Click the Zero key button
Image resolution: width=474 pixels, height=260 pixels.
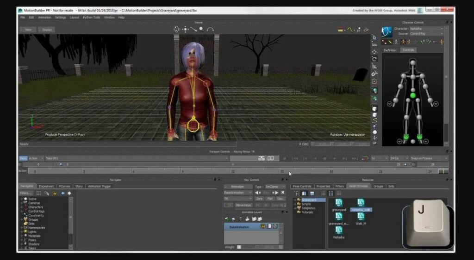pyautogui.click(x=259, y=199)
